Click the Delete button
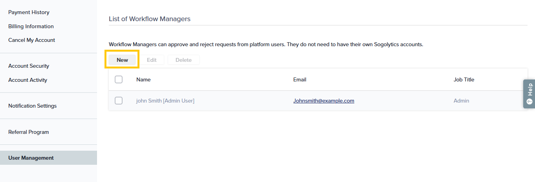This screenshot has height=182, width=535. 183,60
